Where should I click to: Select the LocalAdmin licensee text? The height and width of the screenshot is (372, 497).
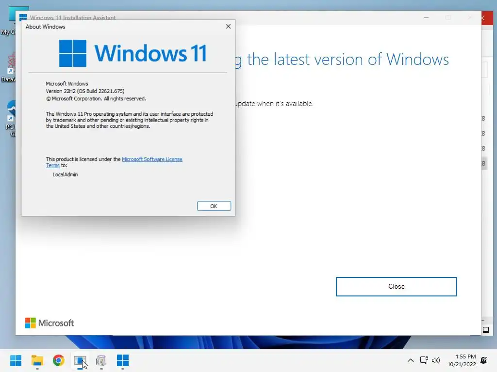point(66,174)
